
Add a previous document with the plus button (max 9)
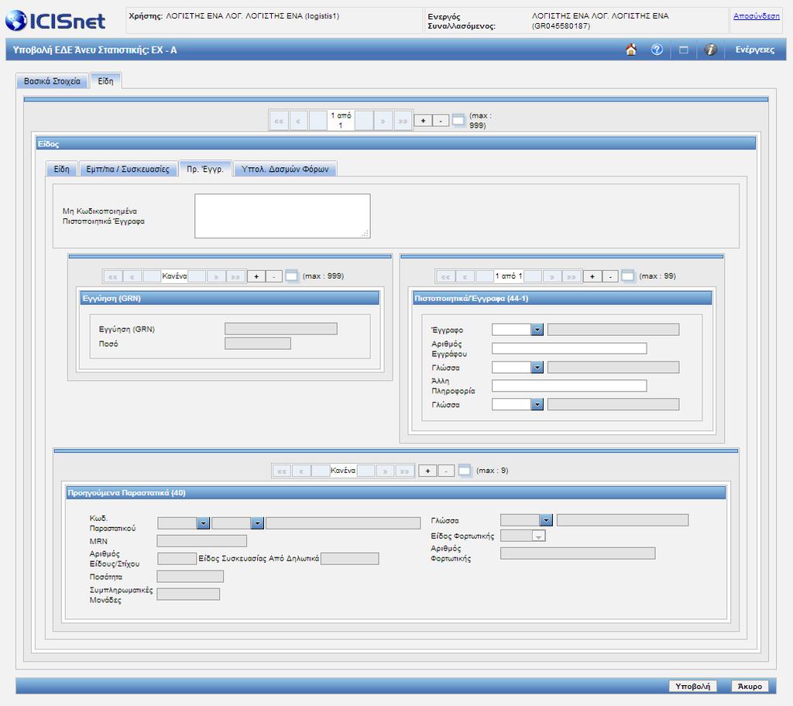point(427,471)
